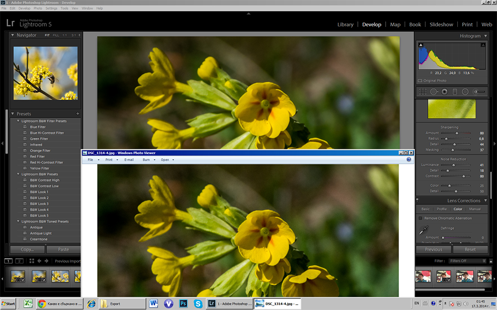Viewport: 497px width, 310px height.
Task: Click the Previous button
Action: [x=433, y=249]
